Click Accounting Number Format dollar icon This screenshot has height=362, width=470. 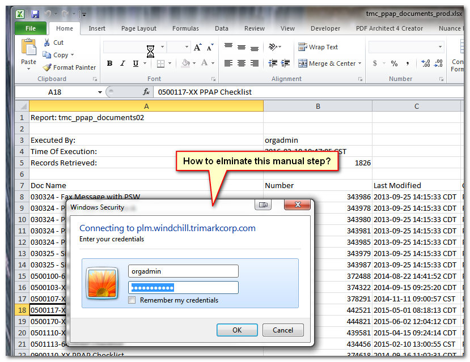coord(375,63)
